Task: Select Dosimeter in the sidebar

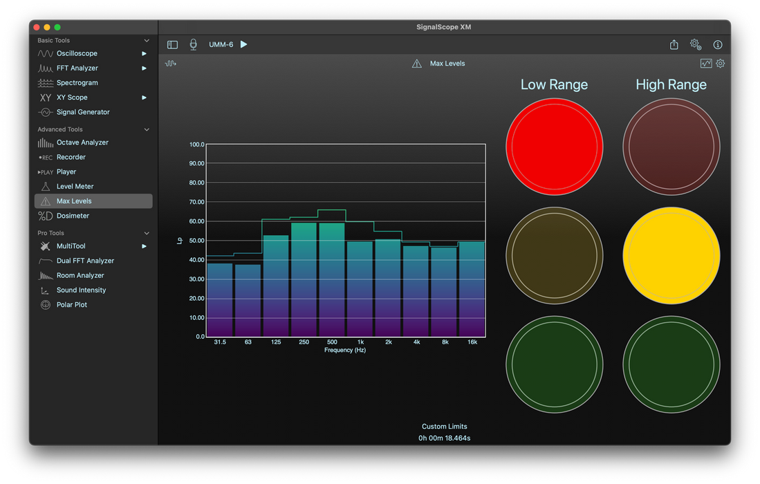Action: (x=73, y=216)
